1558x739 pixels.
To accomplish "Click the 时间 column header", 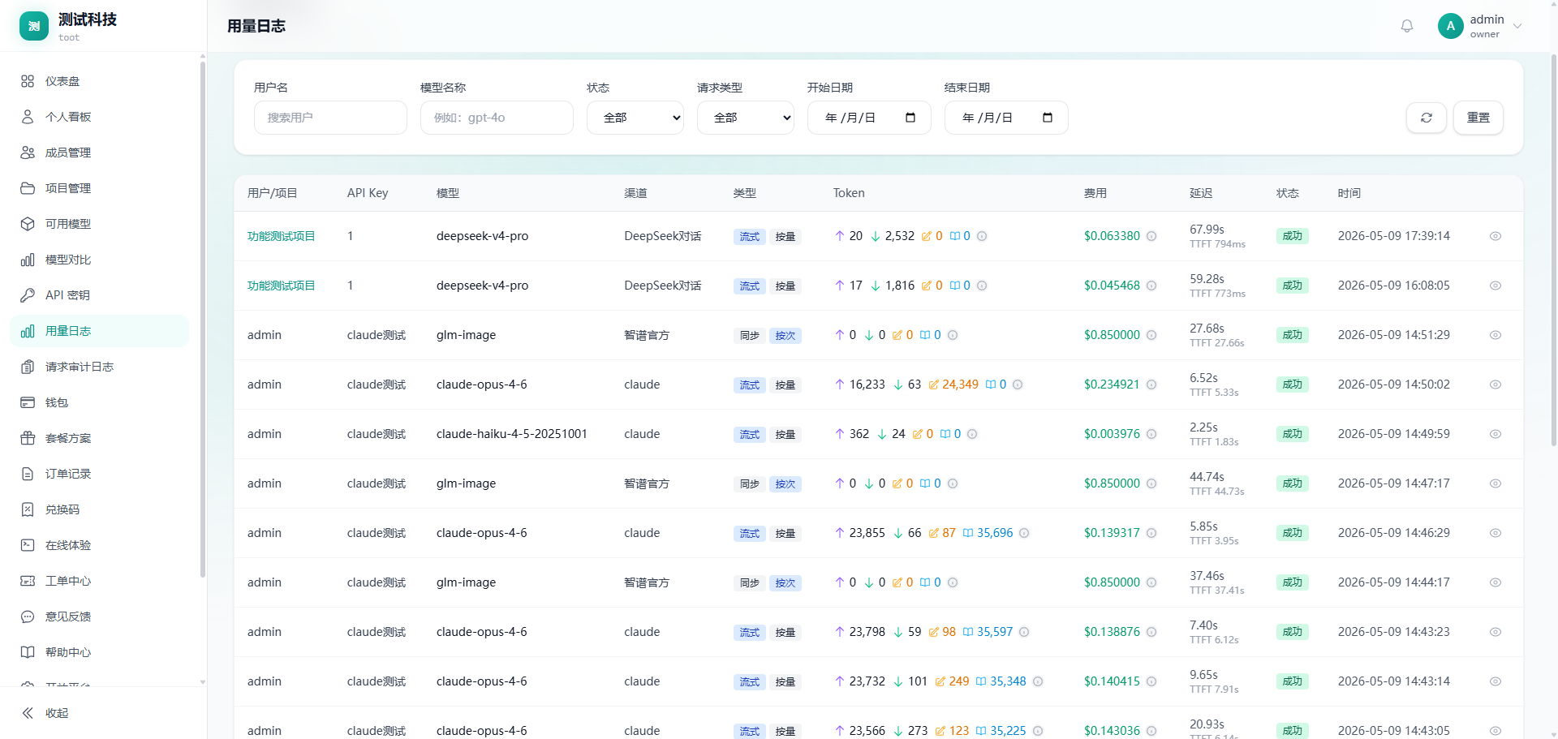I will click(1349, 193).
